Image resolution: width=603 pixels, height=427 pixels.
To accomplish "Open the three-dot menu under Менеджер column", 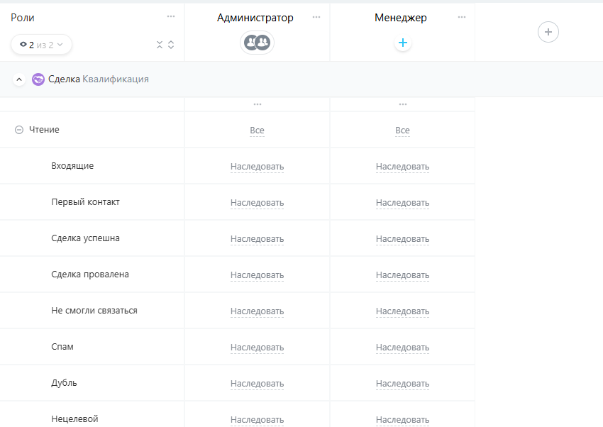I will tap(403, 104).
